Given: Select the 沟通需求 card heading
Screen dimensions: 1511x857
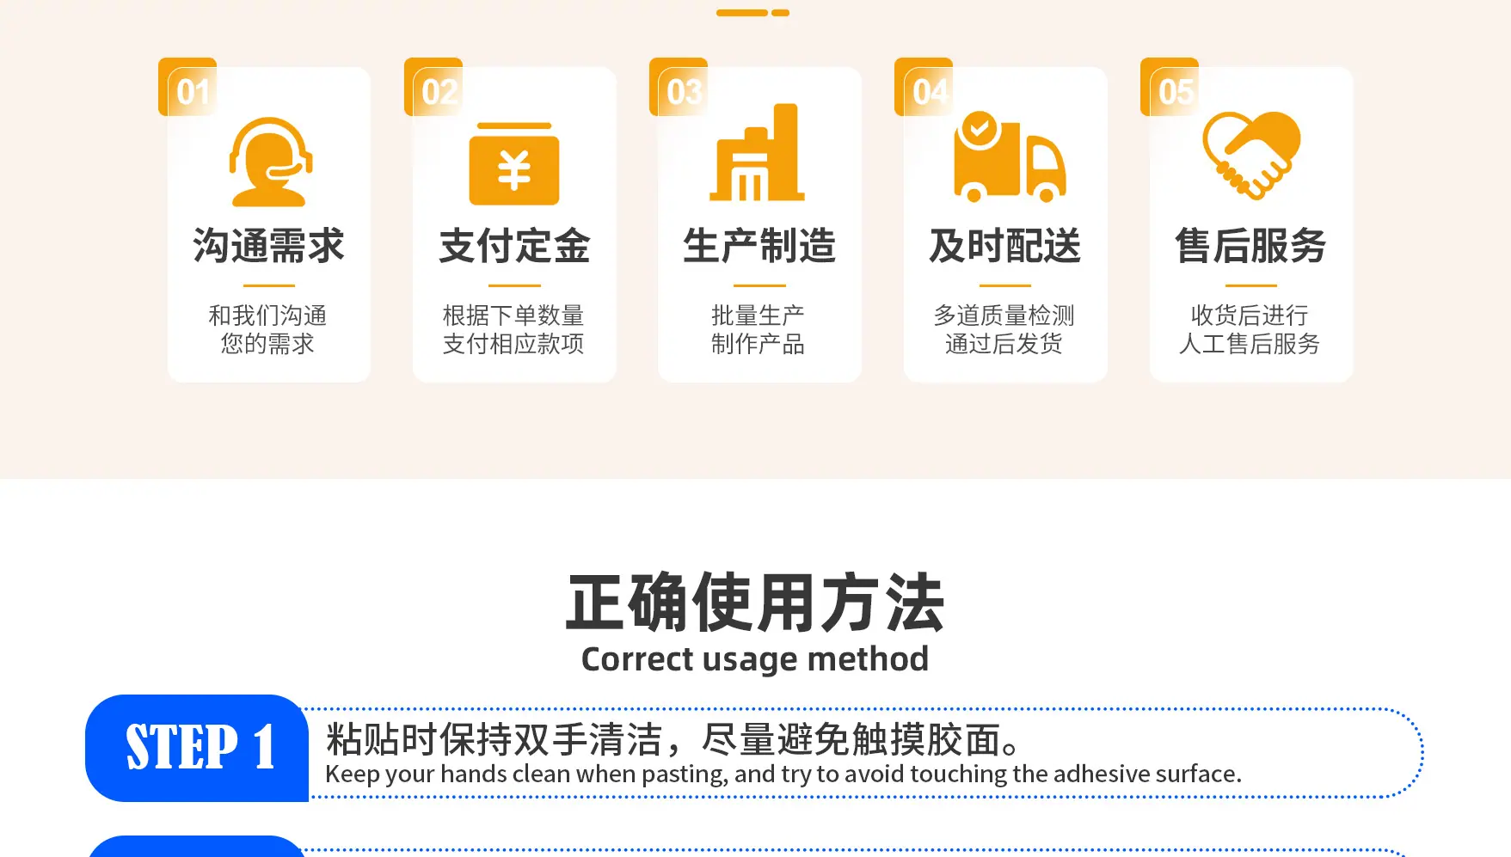Looking at the screenshot, I should coord(268,246).
